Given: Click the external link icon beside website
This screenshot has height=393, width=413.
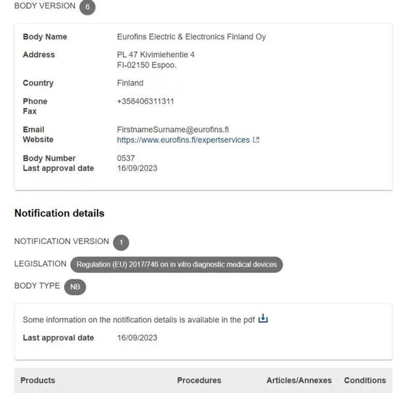Looking at the screenshot, I should coord(256,140).
